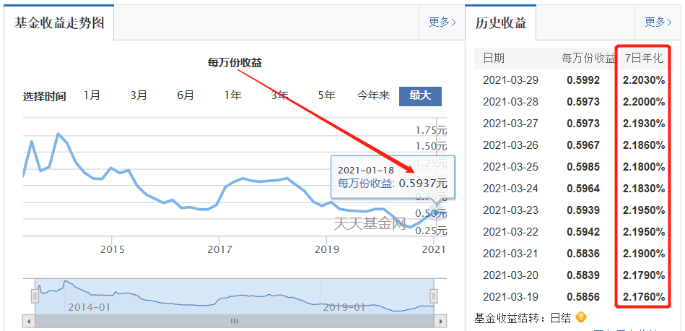Viewport: 685px width, 331px height.
Task: Click the 2.1760% annualized yield
Action: (x=644, y=297)
